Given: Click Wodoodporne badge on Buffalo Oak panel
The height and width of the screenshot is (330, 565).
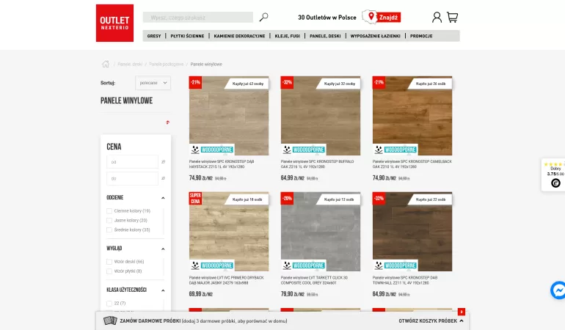Looking at the screenshot, I should pos(303,150).
